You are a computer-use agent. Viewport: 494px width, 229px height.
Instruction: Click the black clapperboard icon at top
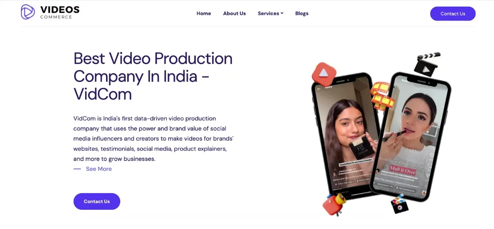(427, 64)
